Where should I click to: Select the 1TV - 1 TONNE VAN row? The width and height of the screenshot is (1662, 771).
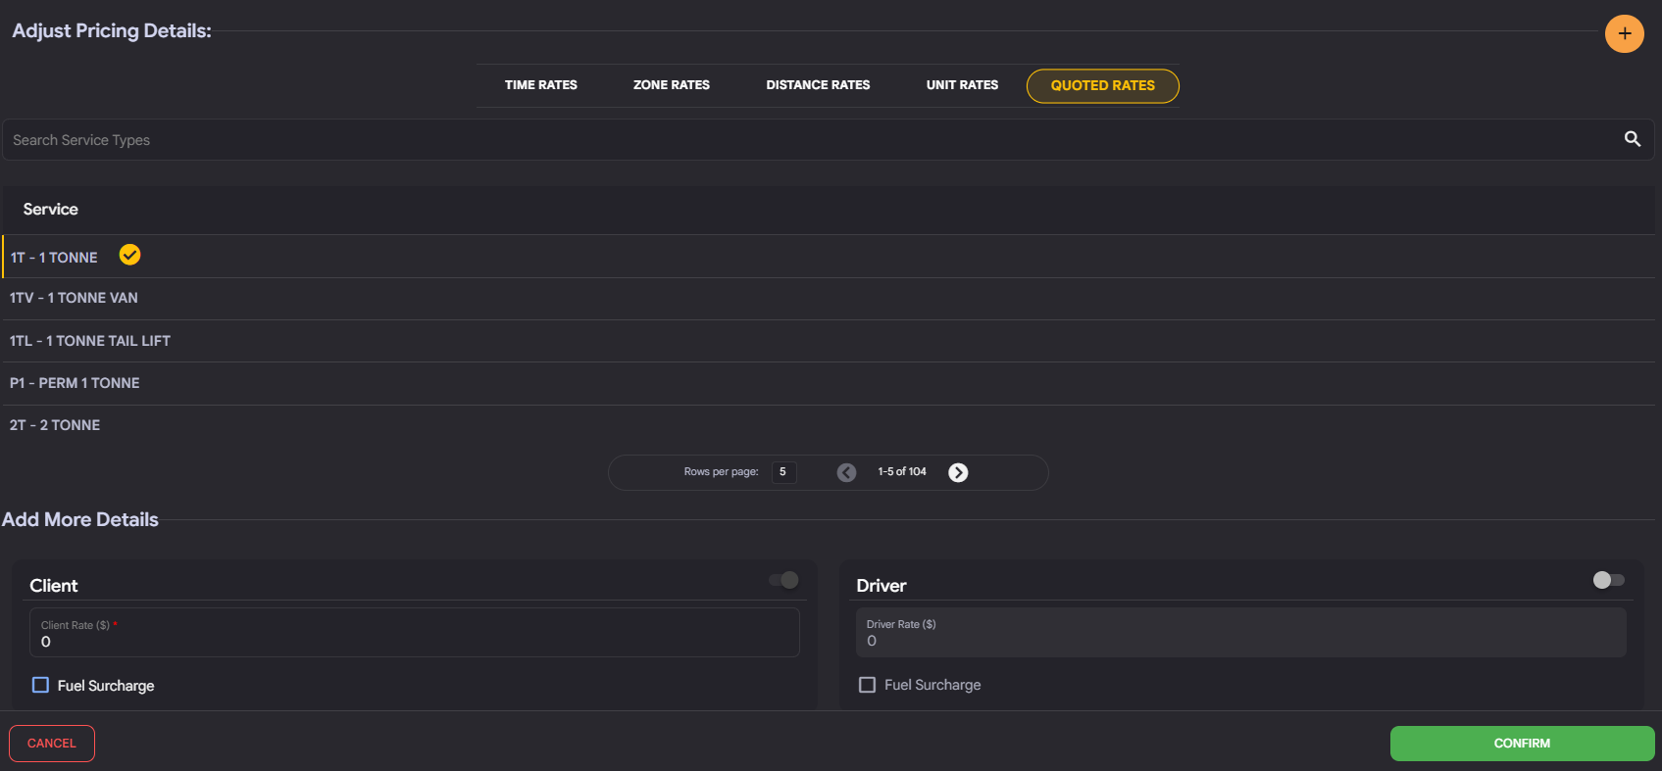829,298
